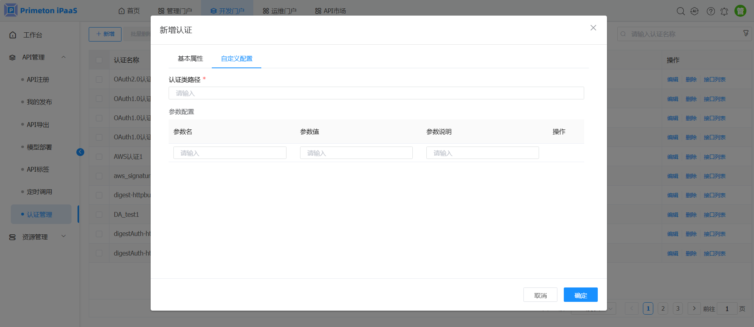Image resolution: width=754 pixels, height=327 pixels.
Task: Click the green user avatar icon
Action: [740, 11]
